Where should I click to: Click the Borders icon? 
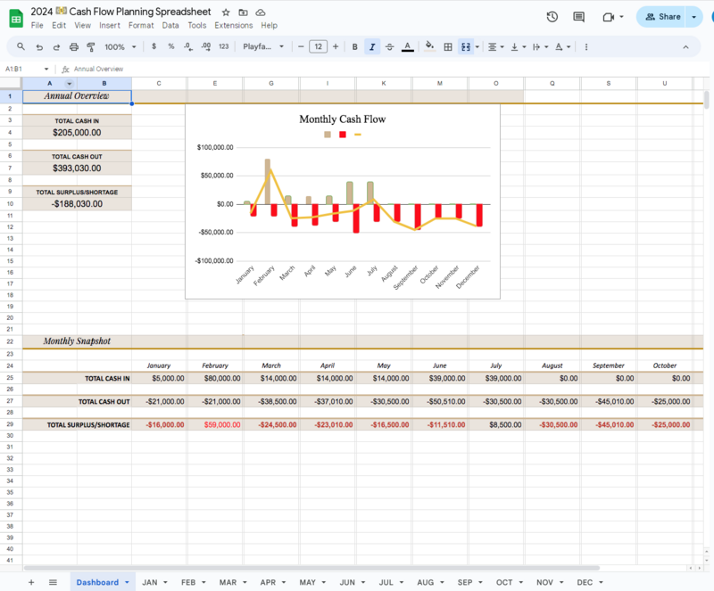[x=448, y=47]
